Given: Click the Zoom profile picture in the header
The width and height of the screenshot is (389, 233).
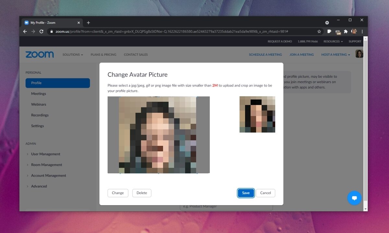Looking at the screenshot, I should tap(359, 54).
